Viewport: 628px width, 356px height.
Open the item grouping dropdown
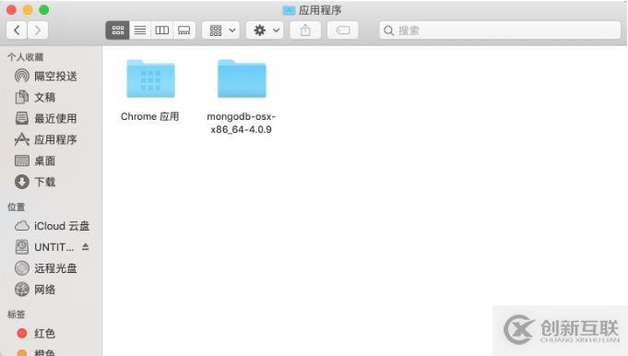point(221,30)
